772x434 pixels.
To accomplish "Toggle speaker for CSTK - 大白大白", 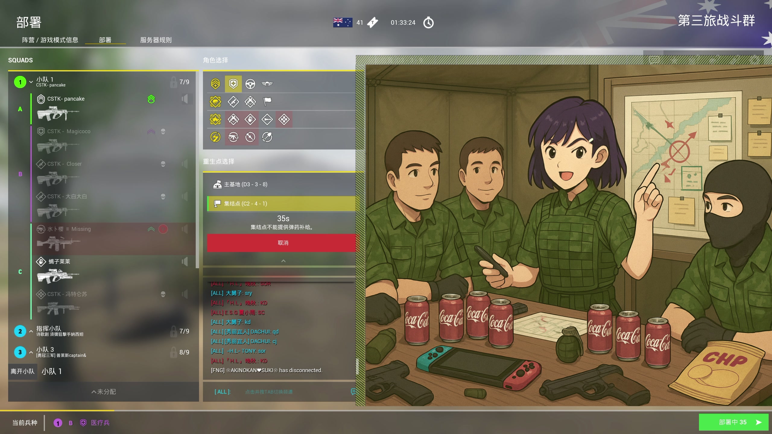I will [185, 197].
